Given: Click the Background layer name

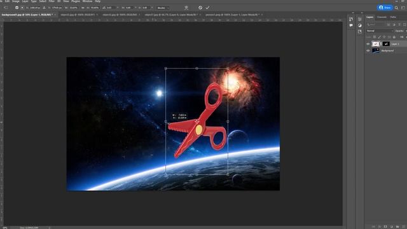Looking at the screenshot, I should (x=387, y=51).
